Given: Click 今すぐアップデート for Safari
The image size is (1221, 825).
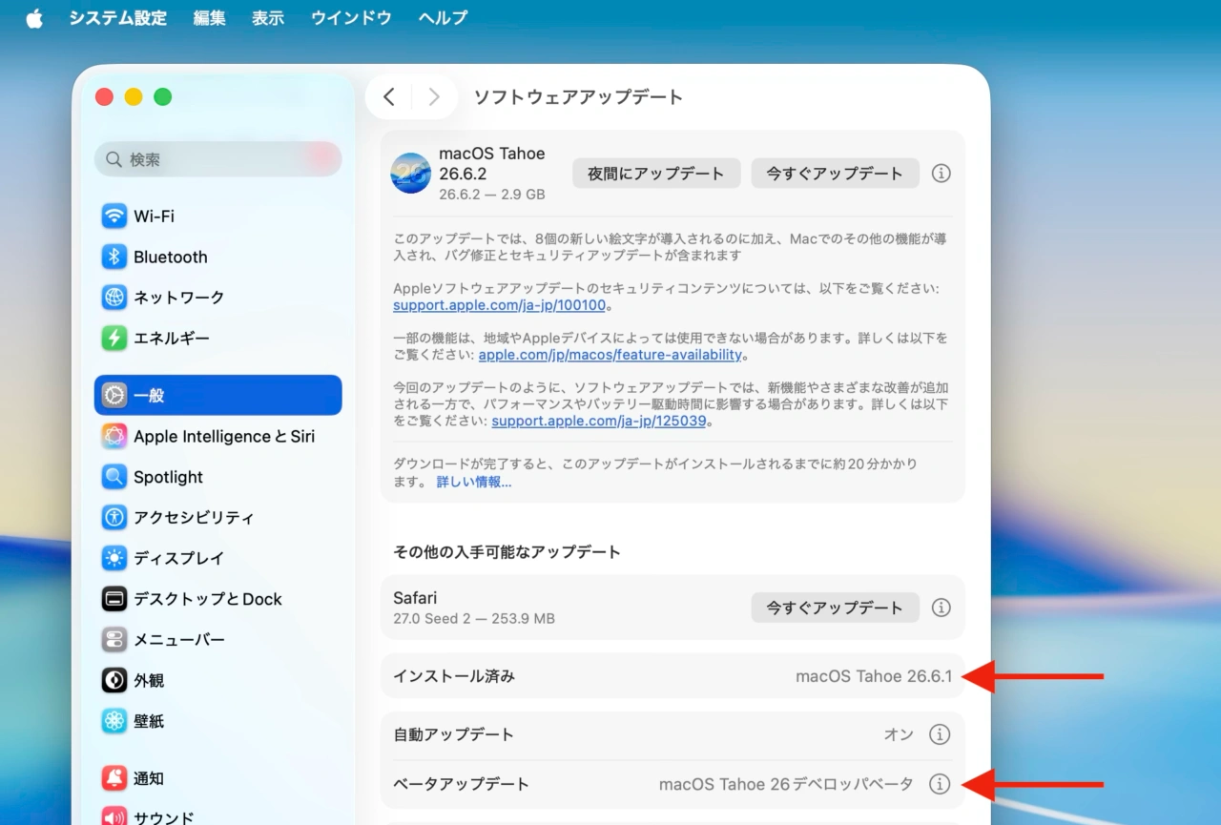Looking at the screenshot, I should (835, 608).
